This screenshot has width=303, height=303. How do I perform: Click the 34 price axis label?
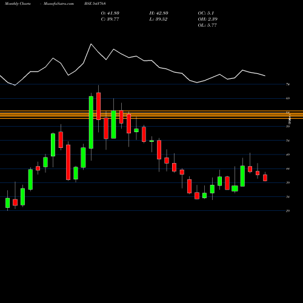[x=288, y=197]
